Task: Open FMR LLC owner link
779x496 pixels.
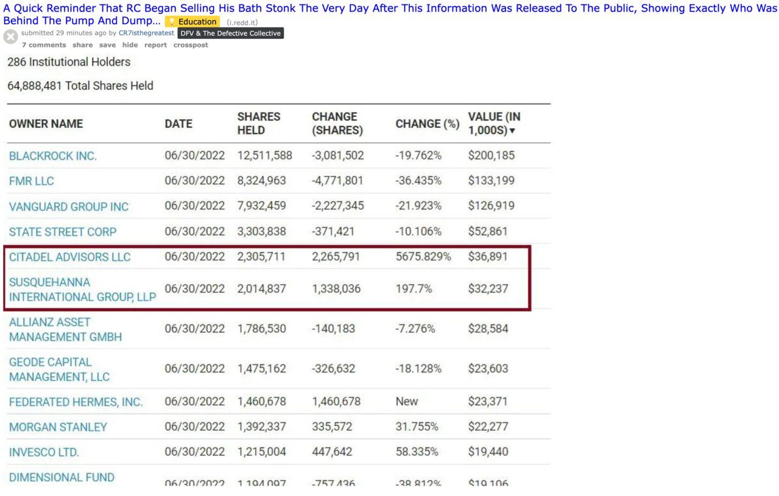Action: (x=32, y=181)
